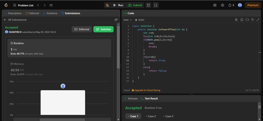Expand the Problem List panel

(23, 5)
